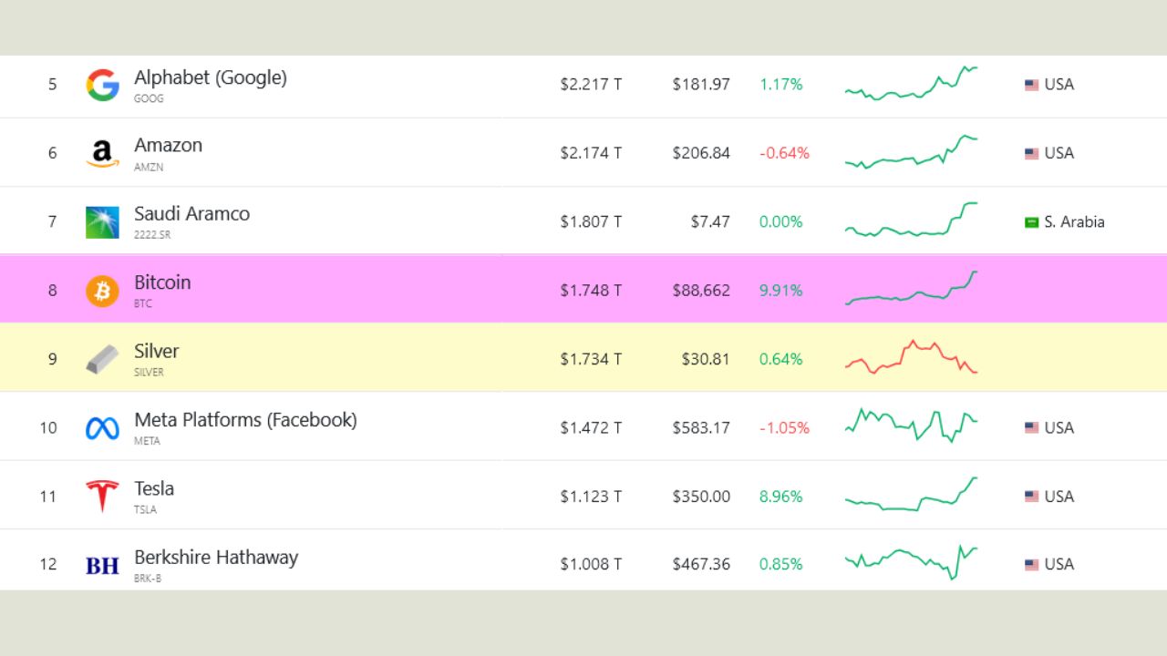View Berkshire Hathaway price sparkline chart
This screenshot has height=656, width=1167.
pyautogui.click(x=911, y=562)
